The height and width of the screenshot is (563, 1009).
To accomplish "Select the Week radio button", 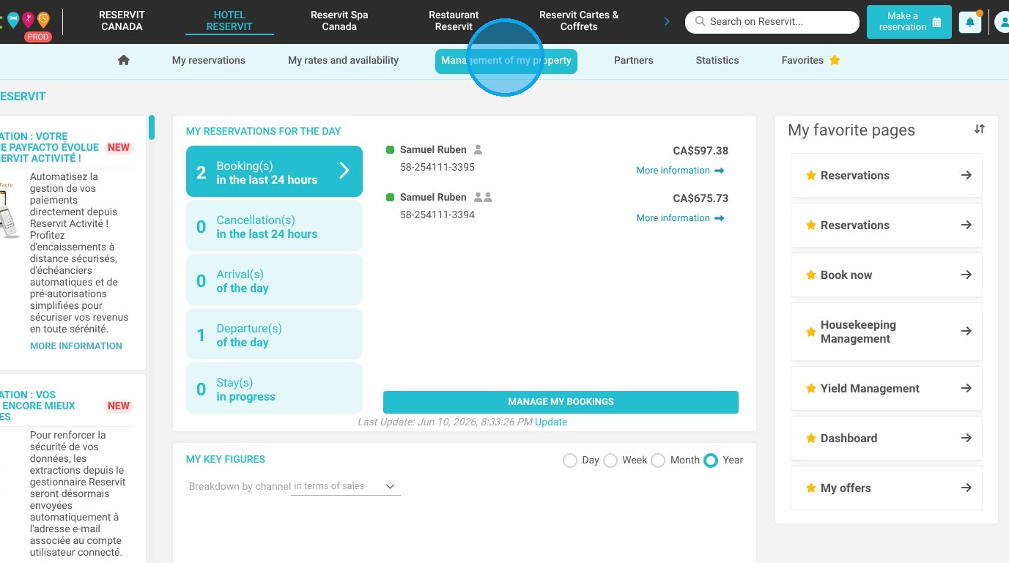I will tap(610, 461).
